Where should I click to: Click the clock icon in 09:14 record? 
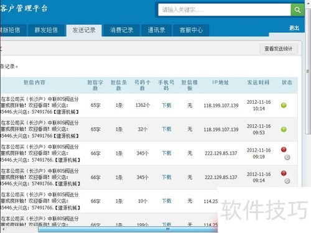287,181
